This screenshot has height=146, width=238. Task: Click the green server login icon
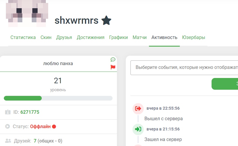coord(138,129)
